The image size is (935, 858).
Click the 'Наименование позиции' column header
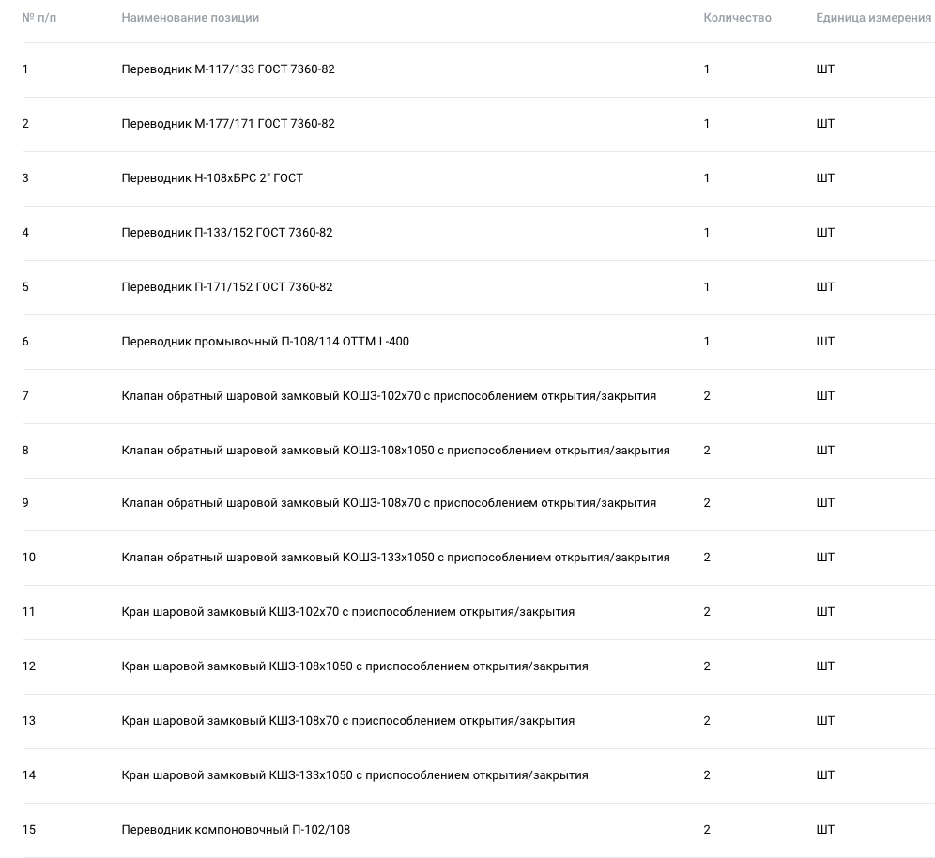coord(191,18)
